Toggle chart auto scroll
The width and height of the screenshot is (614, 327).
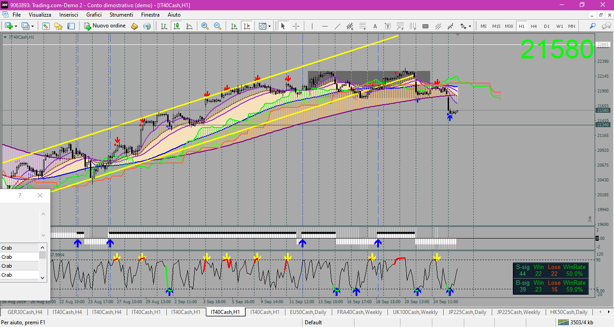tap(234, 26)
